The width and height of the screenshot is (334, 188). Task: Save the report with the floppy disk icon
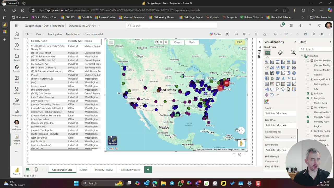tap(305, 34)
